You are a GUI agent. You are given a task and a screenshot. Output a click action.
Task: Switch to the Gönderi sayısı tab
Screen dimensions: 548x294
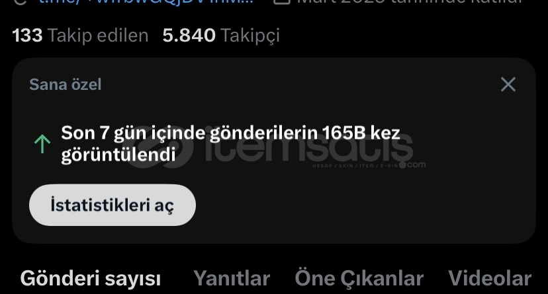(91, 279)
